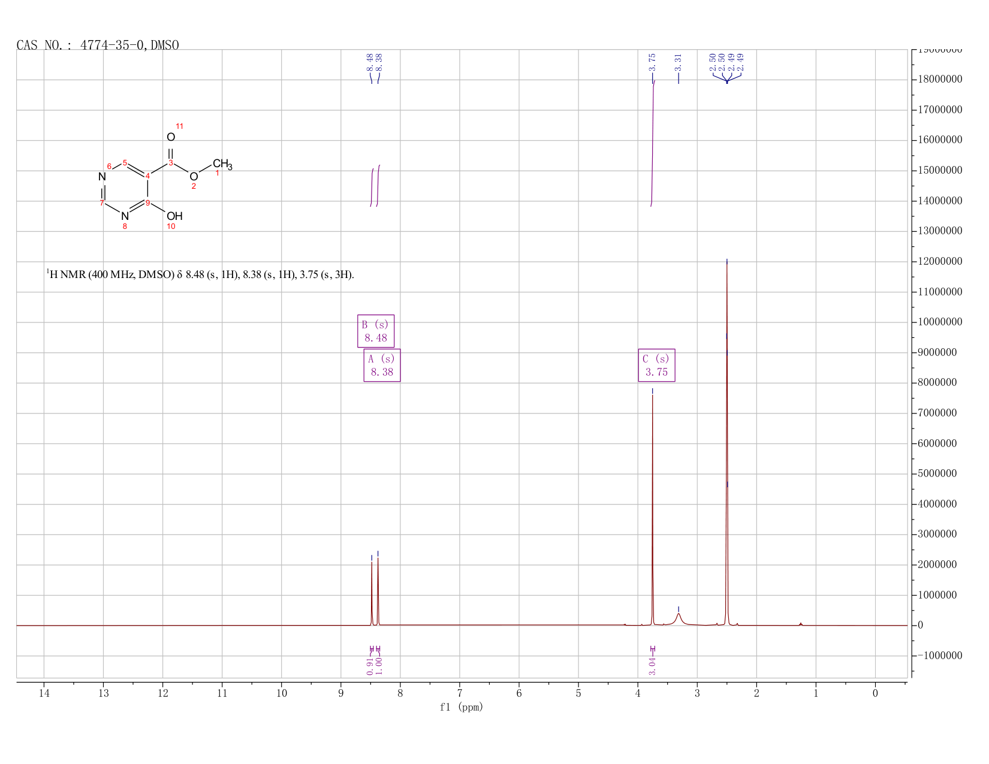Click the aromatic peak at 8.48 ppm
This screenshot has height=764, width=989.
[x=372, y=593]
